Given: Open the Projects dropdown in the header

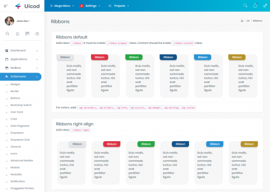Looking at the screenshot, I should [x=119, y=6].
